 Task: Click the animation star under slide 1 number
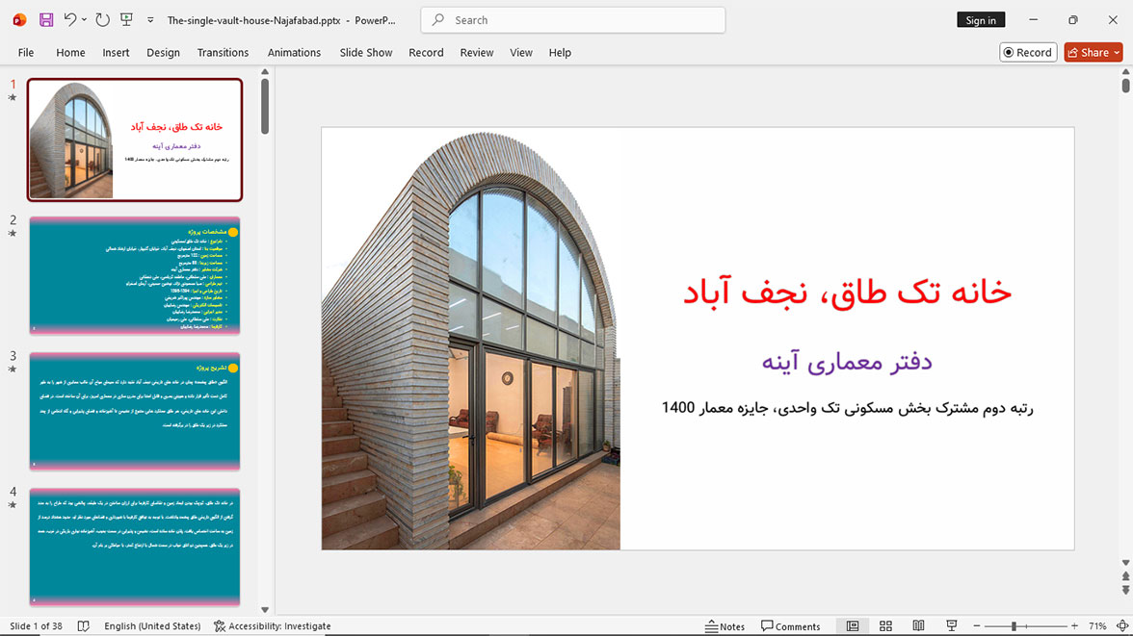[13, 98]
